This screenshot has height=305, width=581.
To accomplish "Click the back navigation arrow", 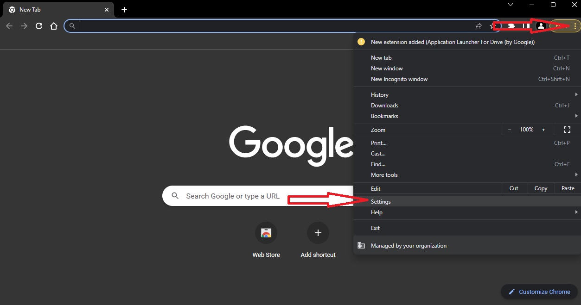I will click(x=9, y=26).
